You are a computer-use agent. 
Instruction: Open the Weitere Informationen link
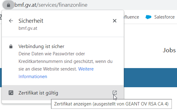coord(56,73)
